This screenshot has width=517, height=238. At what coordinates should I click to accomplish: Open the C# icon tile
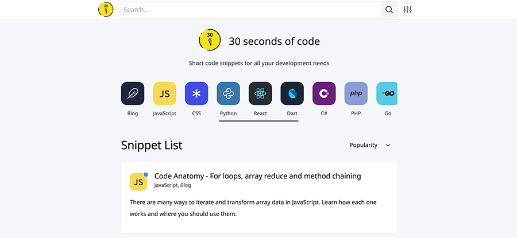coord(324,93)
